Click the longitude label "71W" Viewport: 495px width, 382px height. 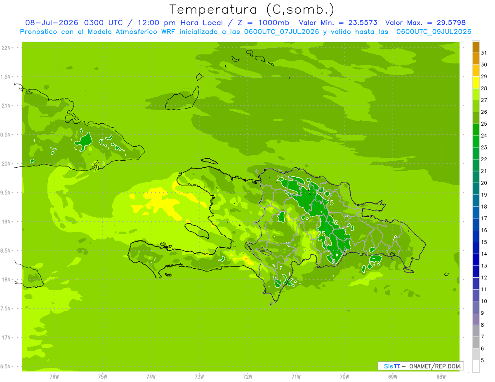296,377
